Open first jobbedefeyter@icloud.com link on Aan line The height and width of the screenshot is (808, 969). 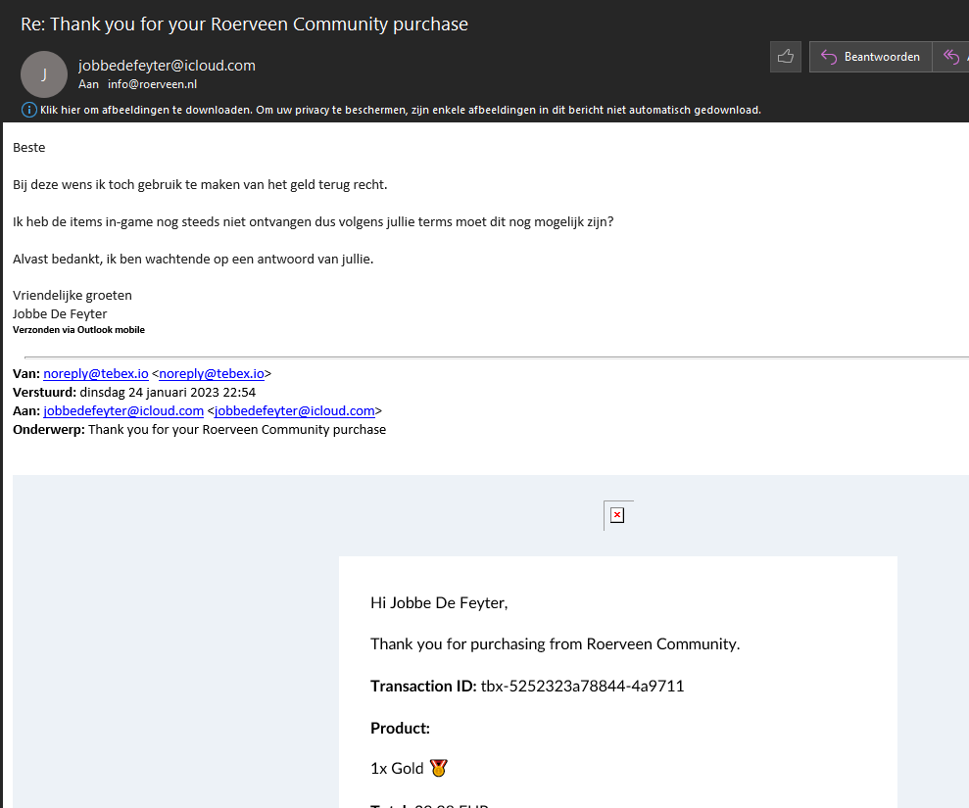pyautogui.click(x=123, y=410)
